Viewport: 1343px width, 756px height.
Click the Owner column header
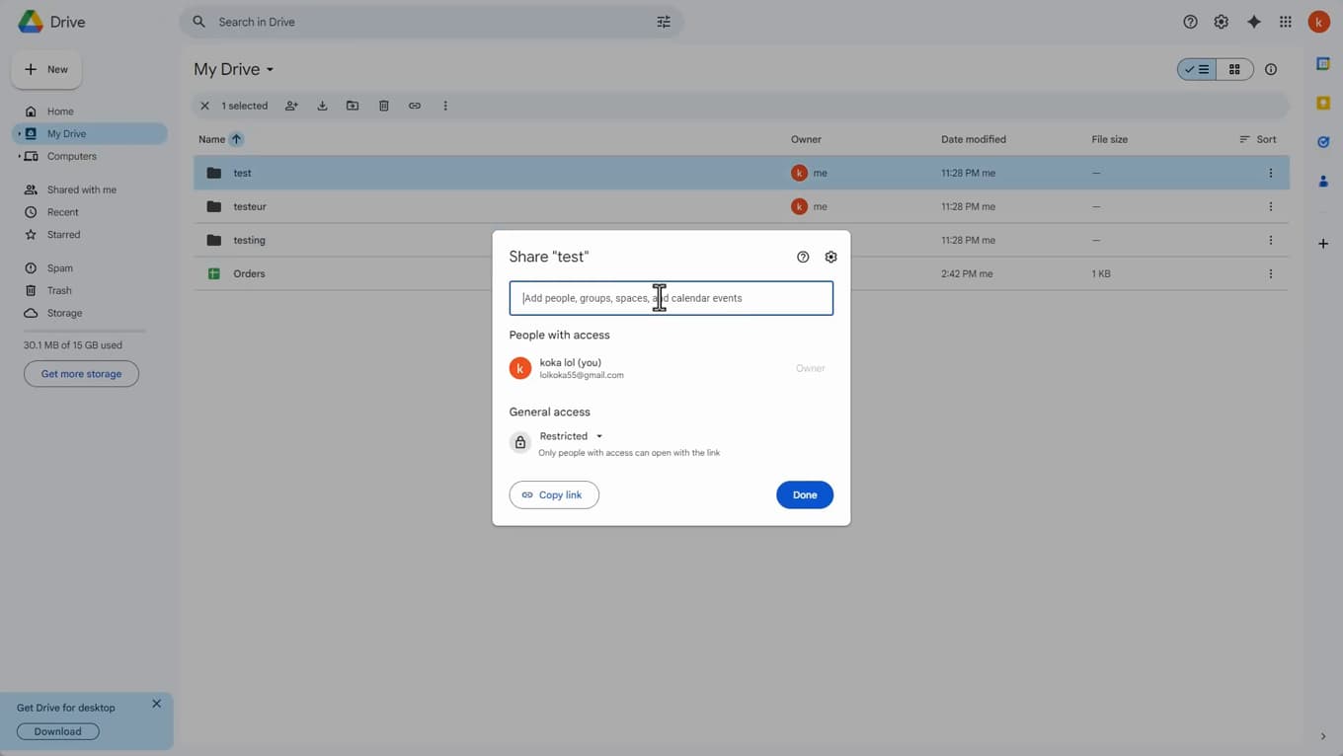pos(806,139)
